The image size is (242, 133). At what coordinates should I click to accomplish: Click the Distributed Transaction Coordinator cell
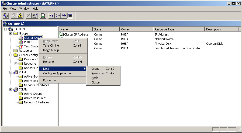(x=178, y=48)
